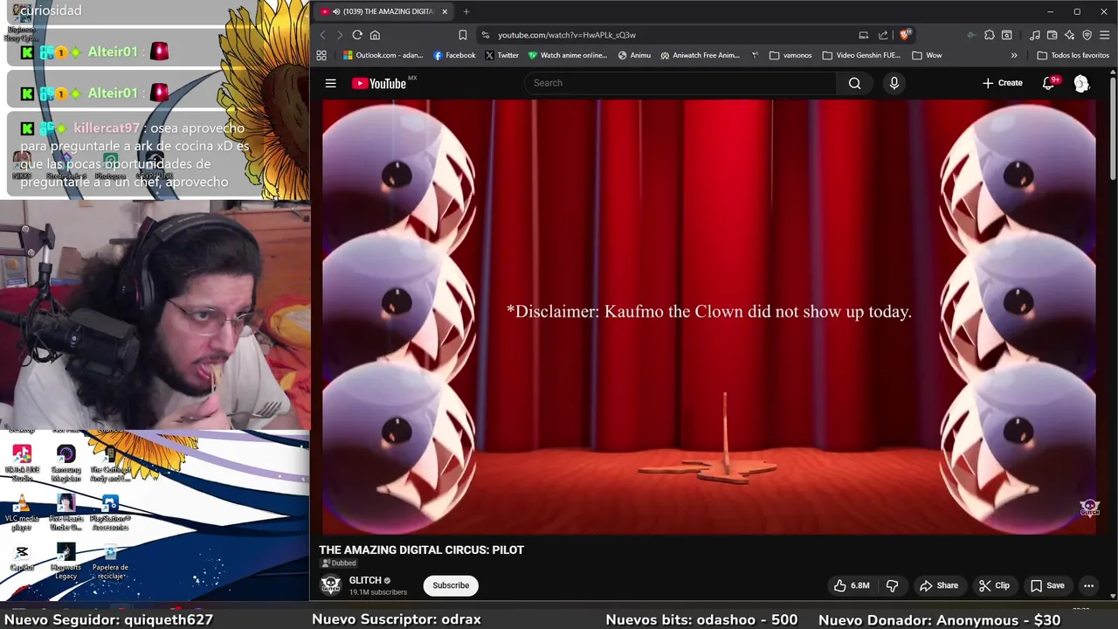Screen dimensions: 1118x629
Task: Select the TikTok LIVE Studio shortcut
Action: click(x=22, y=463)
